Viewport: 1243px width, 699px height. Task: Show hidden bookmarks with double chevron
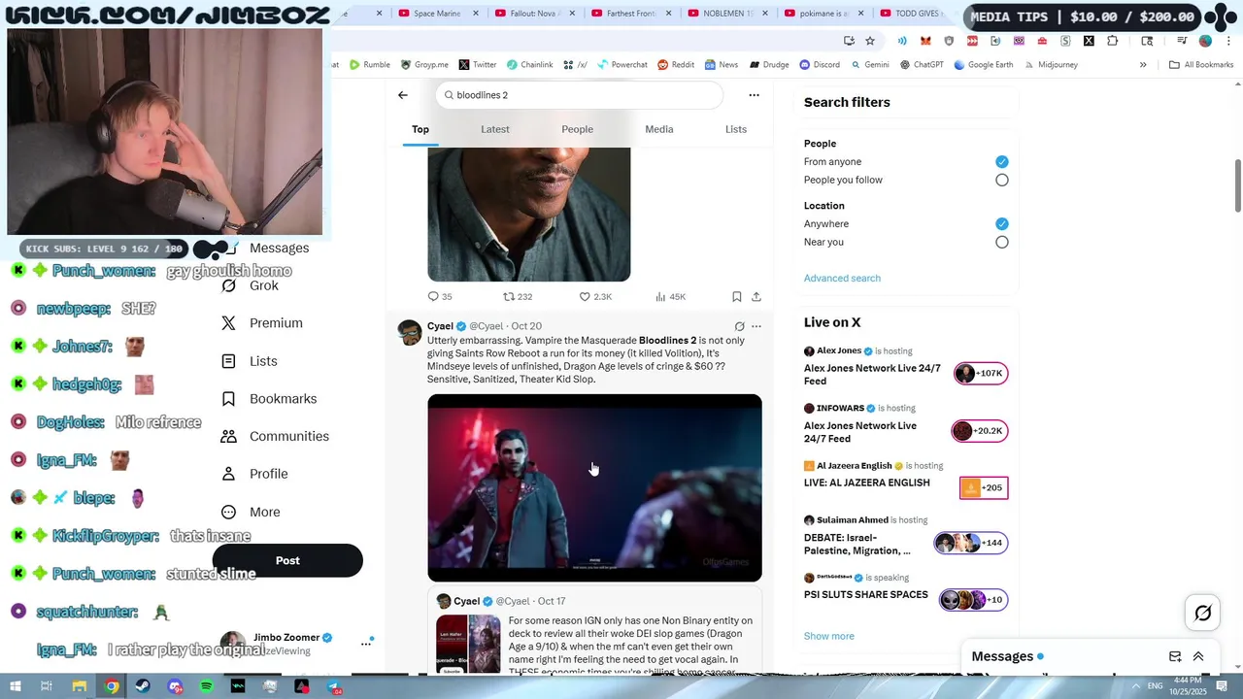click(1143, 65)
